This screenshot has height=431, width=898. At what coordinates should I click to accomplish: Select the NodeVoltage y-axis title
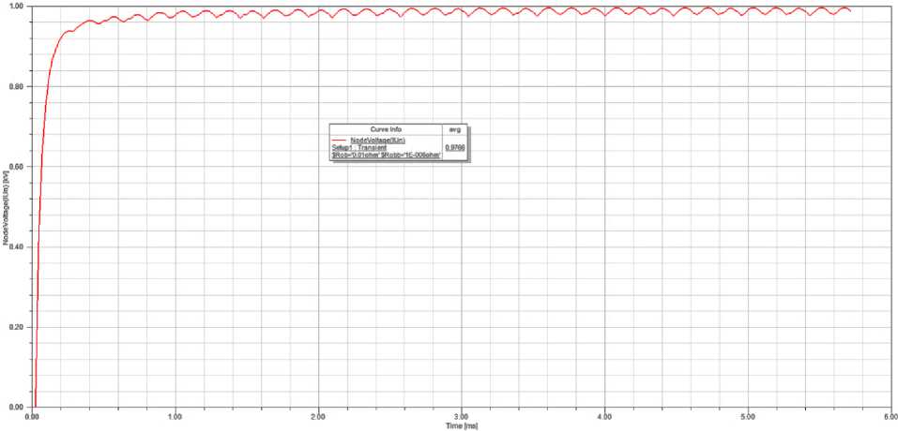point(5,208)
